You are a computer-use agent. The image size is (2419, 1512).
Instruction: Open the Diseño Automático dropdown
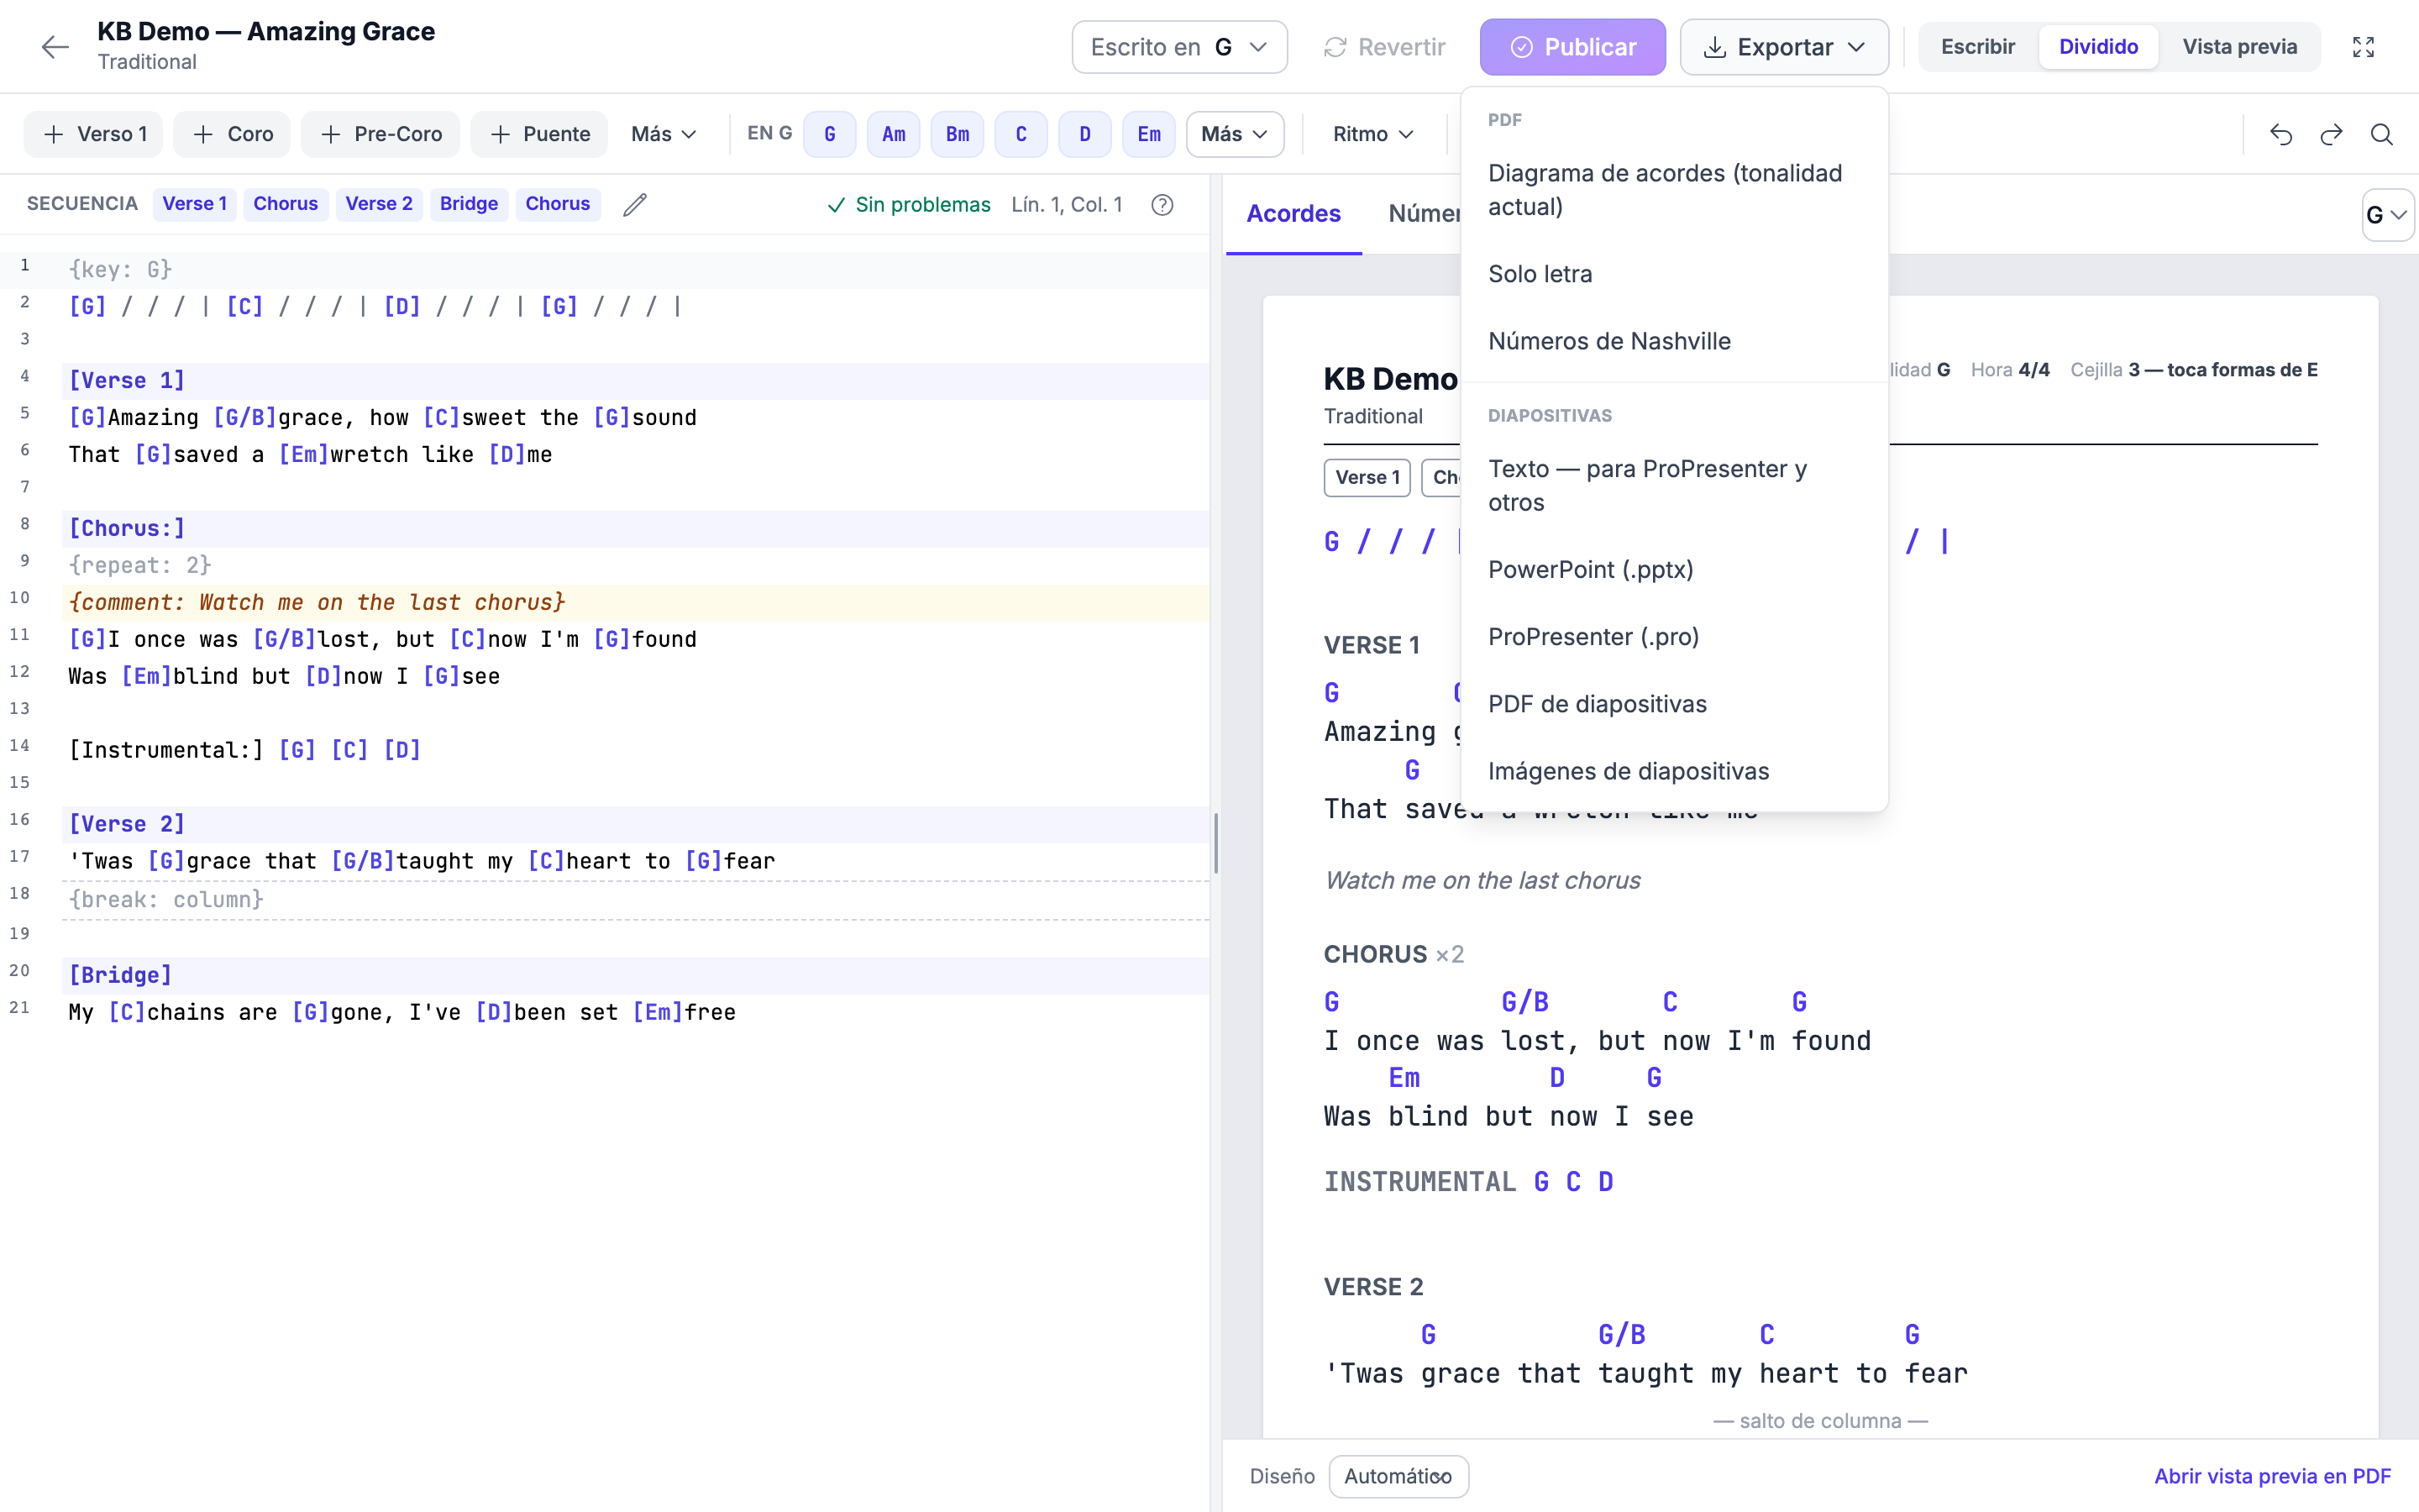click(1398, 1476)
